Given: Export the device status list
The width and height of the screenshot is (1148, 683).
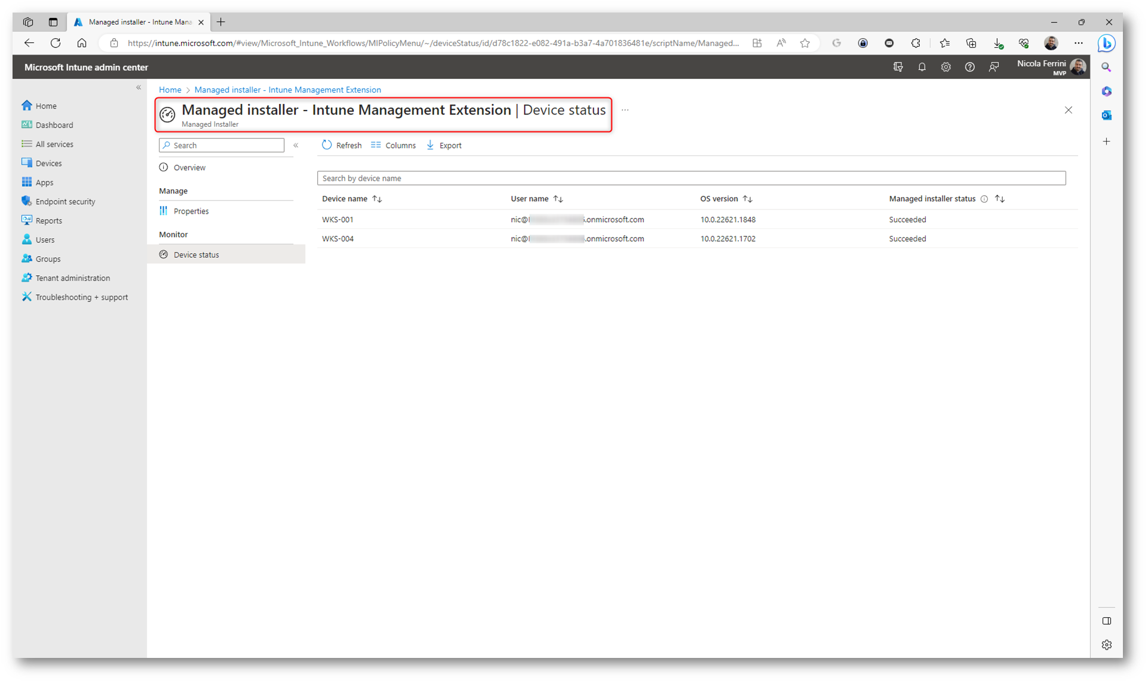Looking at the screenshot, I should pyautogui.click(x=444, y=145).
